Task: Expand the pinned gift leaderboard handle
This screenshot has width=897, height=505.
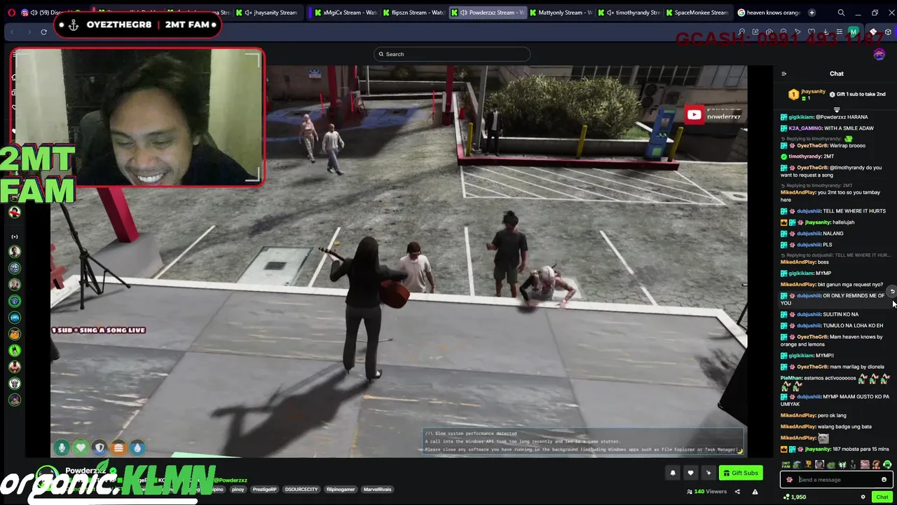Action: 837,110
